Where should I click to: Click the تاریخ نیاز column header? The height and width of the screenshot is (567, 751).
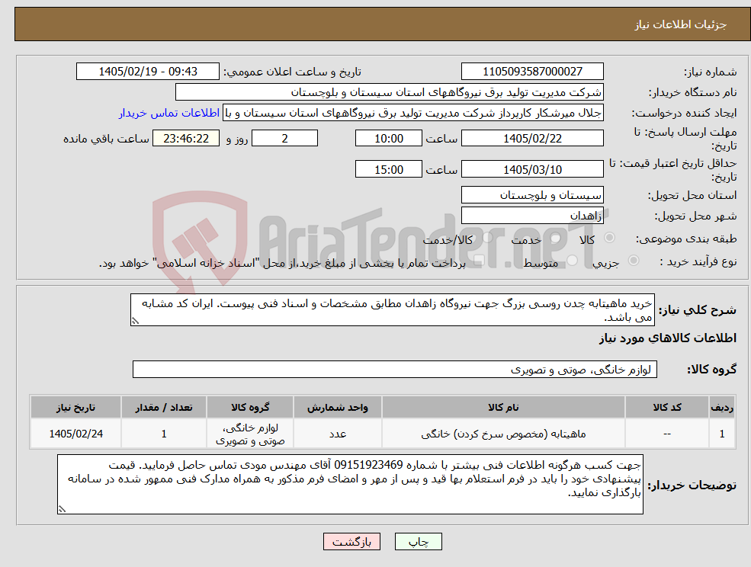click(x=75, y=407)
